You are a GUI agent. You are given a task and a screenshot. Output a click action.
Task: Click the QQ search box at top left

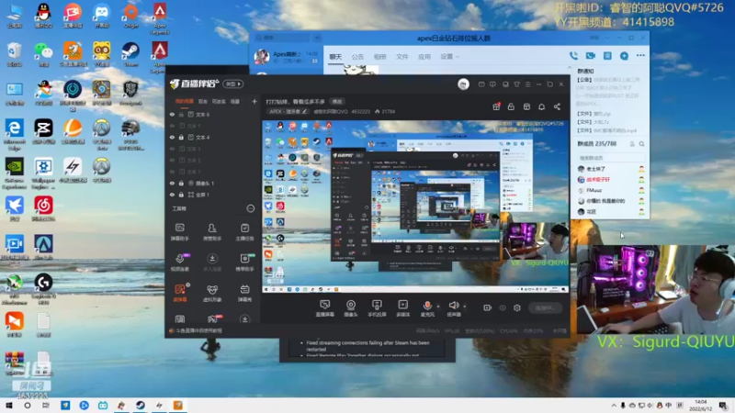pyautogui.click(x=282, y=38)
